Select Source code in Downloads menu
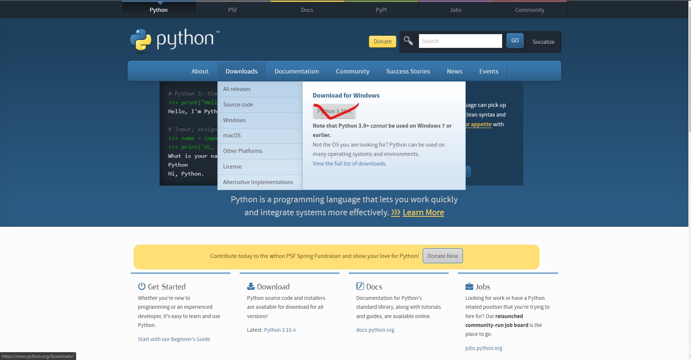 click(260, 105)
